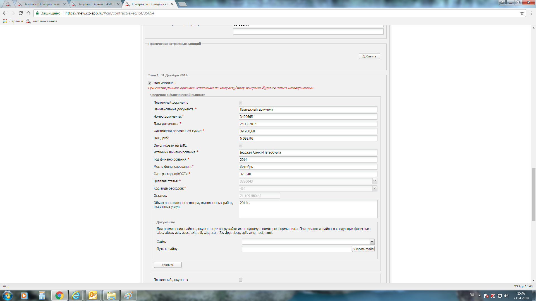This screenshot has width=536, height=301.
Task: Open the Код вида расходов dropdown
Action: tap(375, 188)
